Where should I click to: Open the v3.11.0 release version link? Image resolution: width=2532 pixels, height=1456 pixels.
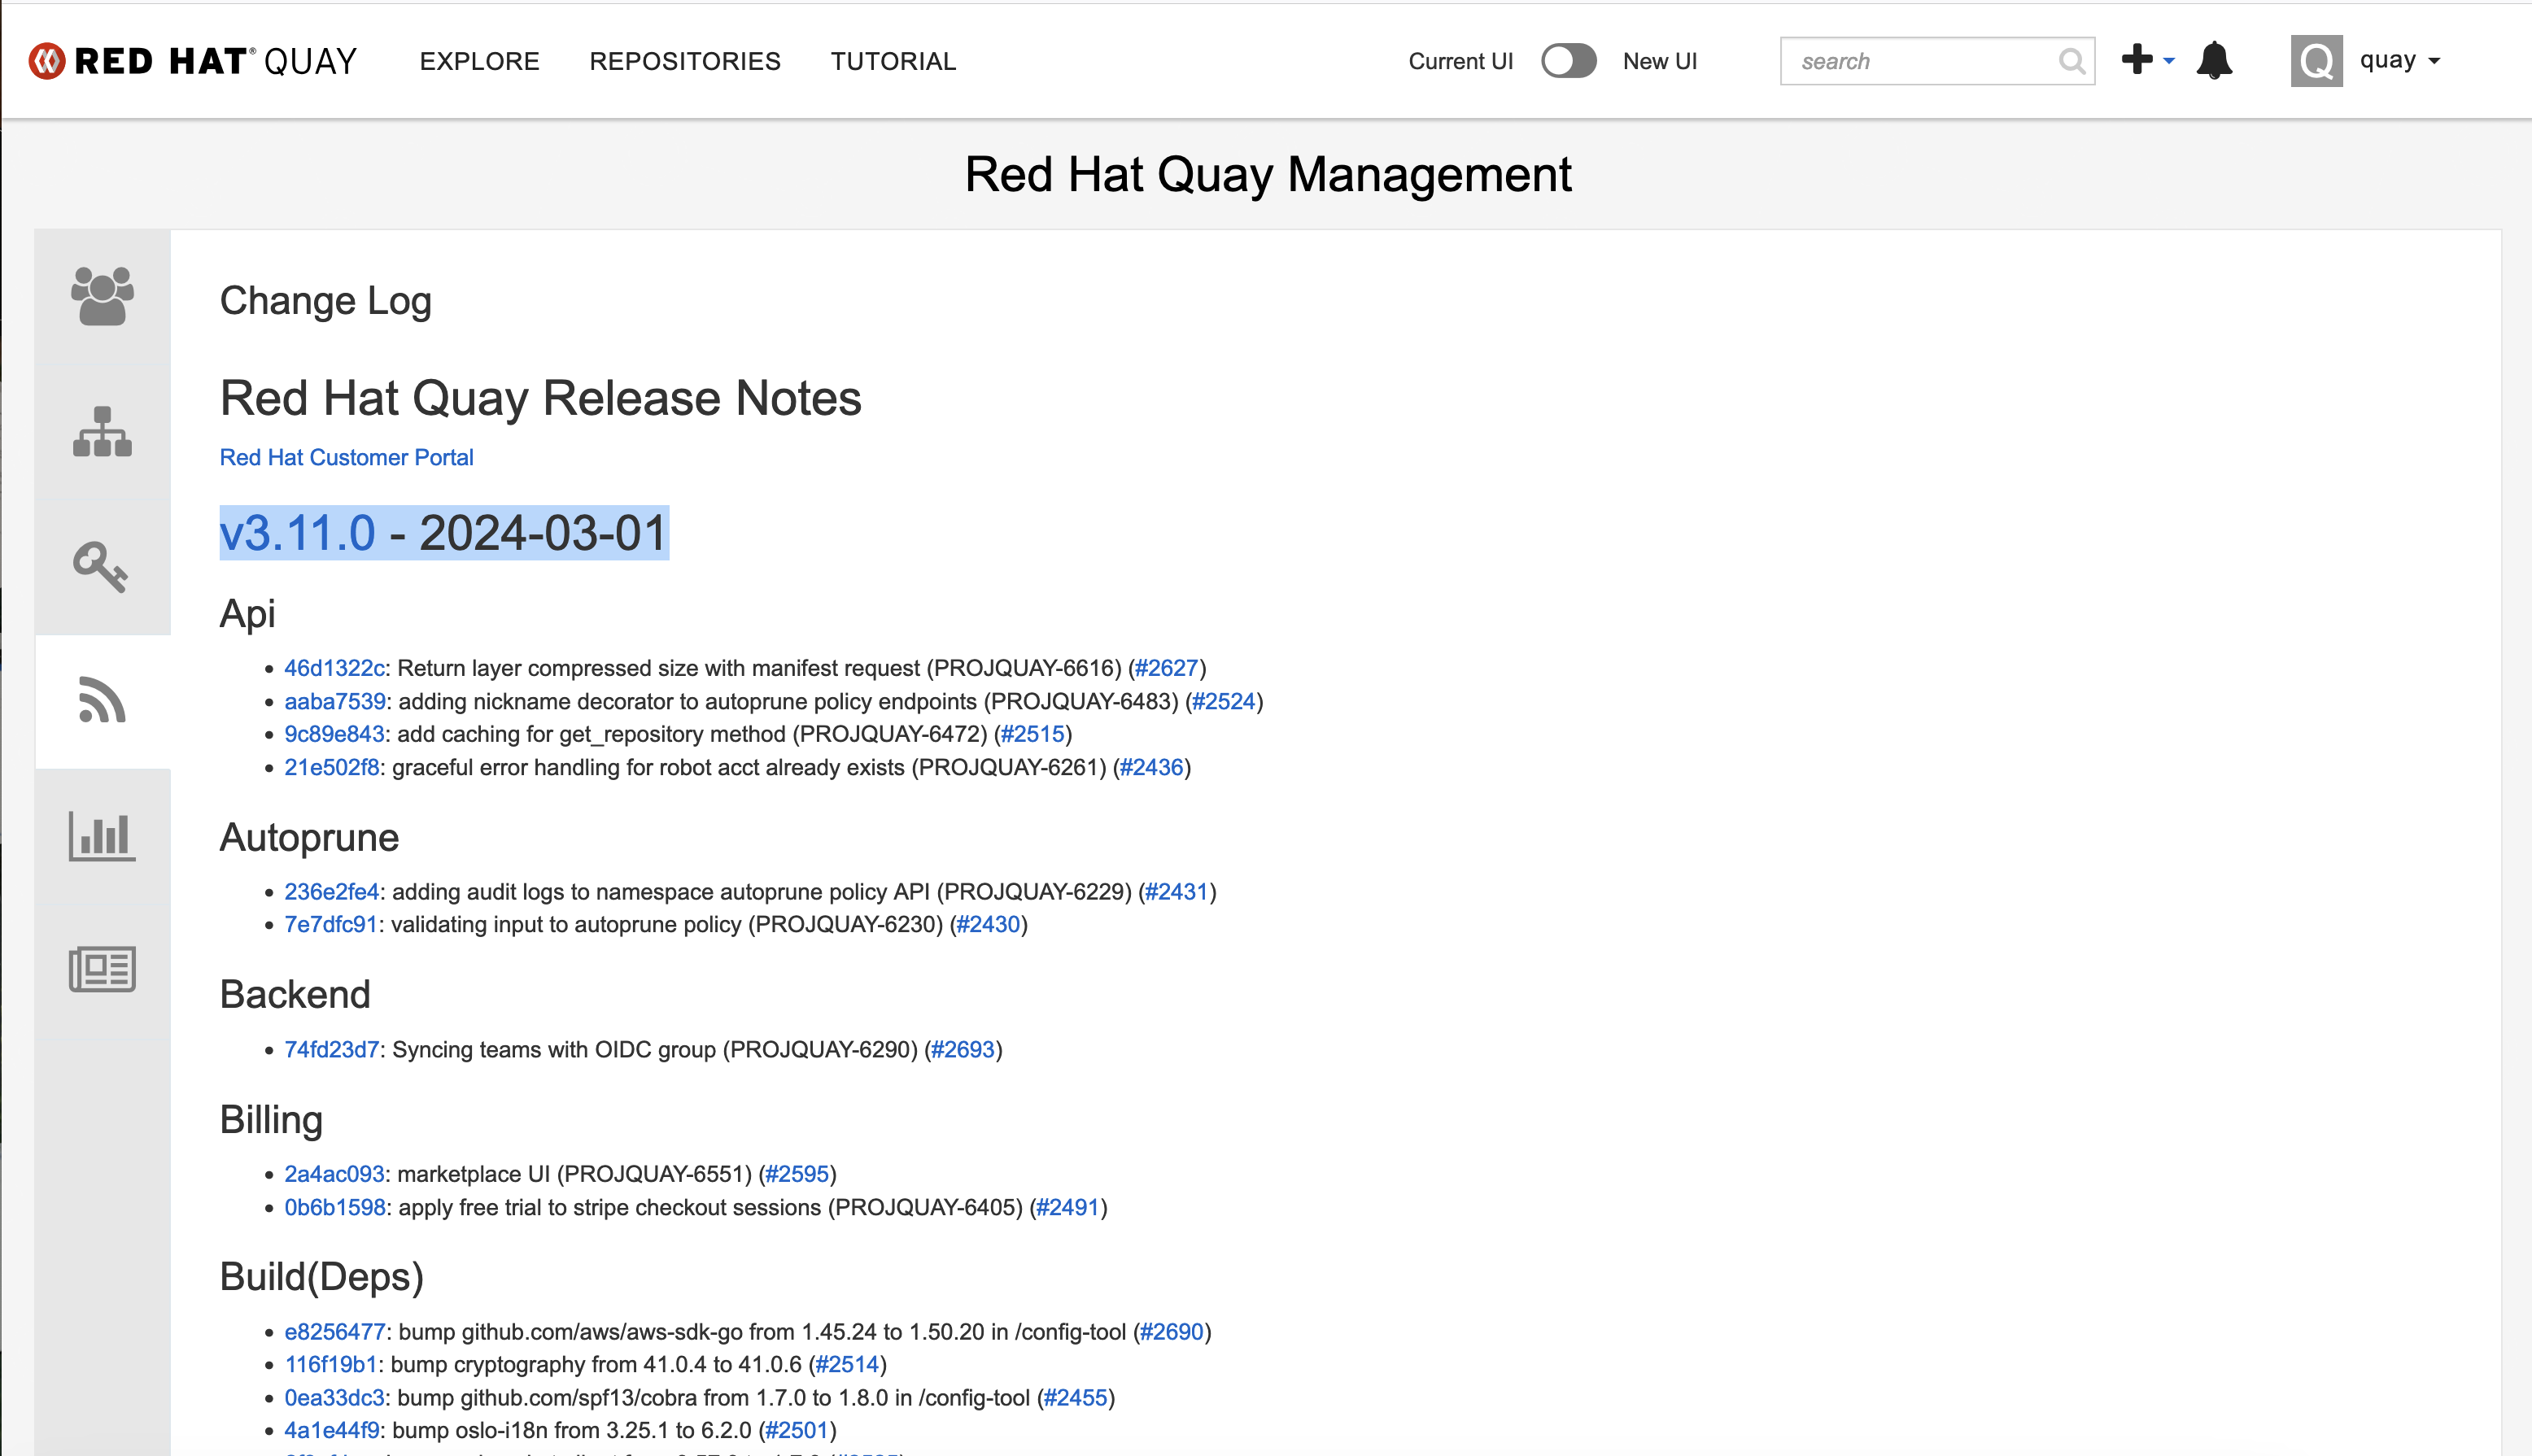pos(297,533)
